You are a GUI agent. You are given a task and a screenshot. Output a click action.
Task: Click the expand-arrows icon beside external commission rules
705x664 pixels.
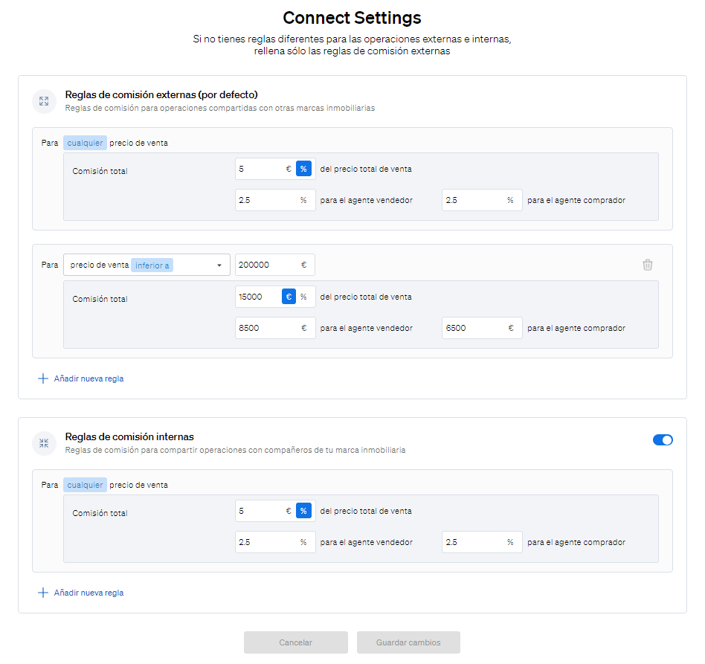(x=44, y=101)
